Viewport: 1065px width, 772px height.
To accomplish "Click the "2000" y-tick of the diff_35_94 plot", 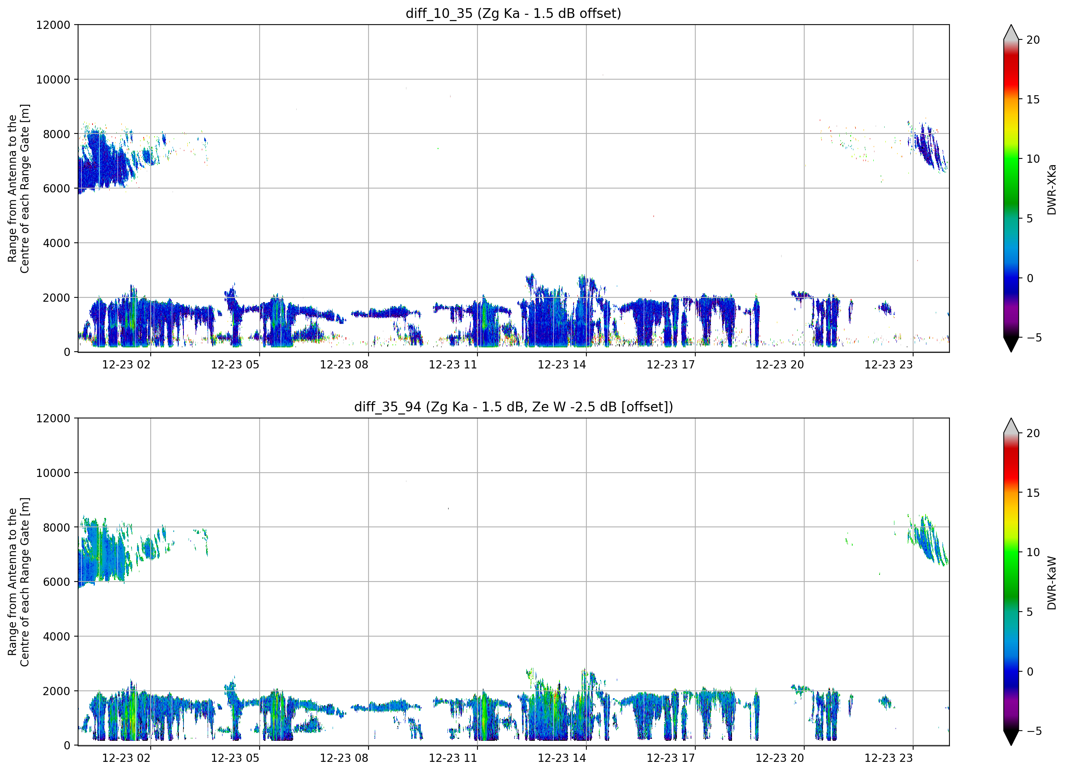I will [x=56, y=691].
